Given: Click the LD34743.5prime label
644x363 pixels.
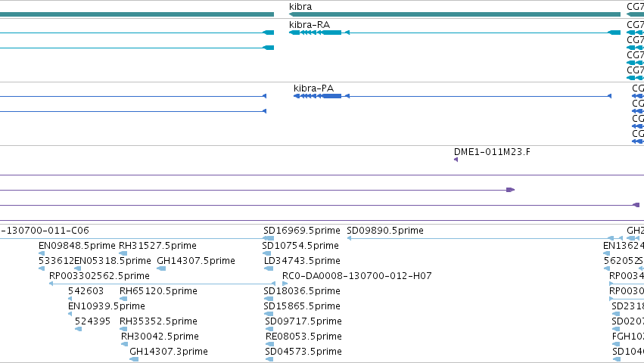Looking at the screenshot, I should (302, 261).
